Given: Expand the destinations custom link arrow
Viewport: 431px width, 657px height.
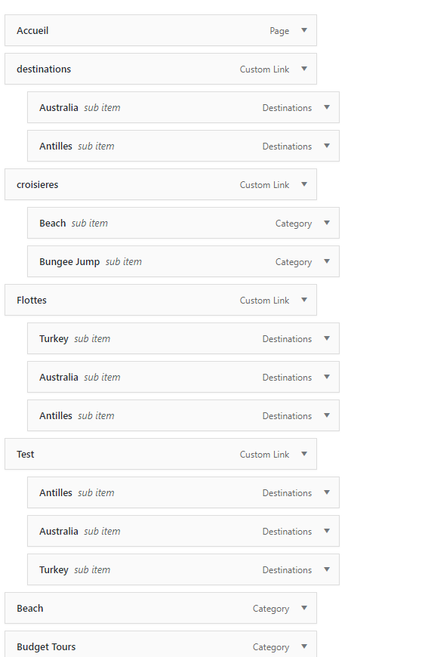Looking at the screenshot, I should click(x=304, y=69).
